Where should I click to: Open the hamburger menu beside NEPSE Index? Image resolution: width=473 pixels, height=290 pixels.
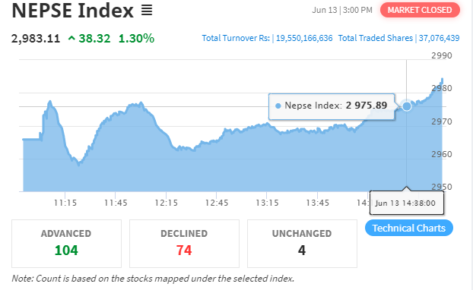point(147,10)
